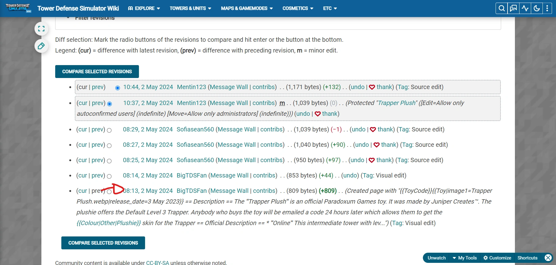Select the radio button for 08:13 revision
This screenshot has width=556, height=265.
[109, 192]
